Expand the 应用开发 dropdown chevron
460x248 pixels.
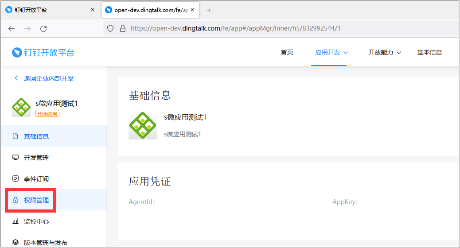point(346,53)
